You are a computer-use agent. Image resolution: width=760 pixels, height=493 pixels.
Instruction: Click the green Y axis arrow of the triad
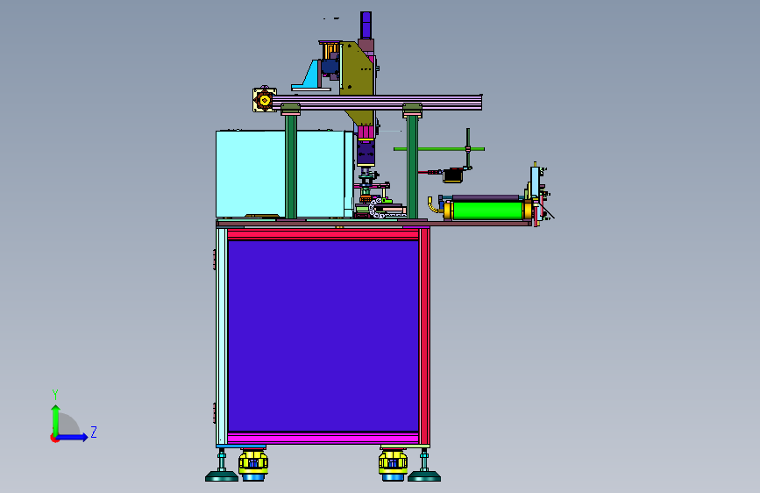pyautogui.click(x=56, y=419)
